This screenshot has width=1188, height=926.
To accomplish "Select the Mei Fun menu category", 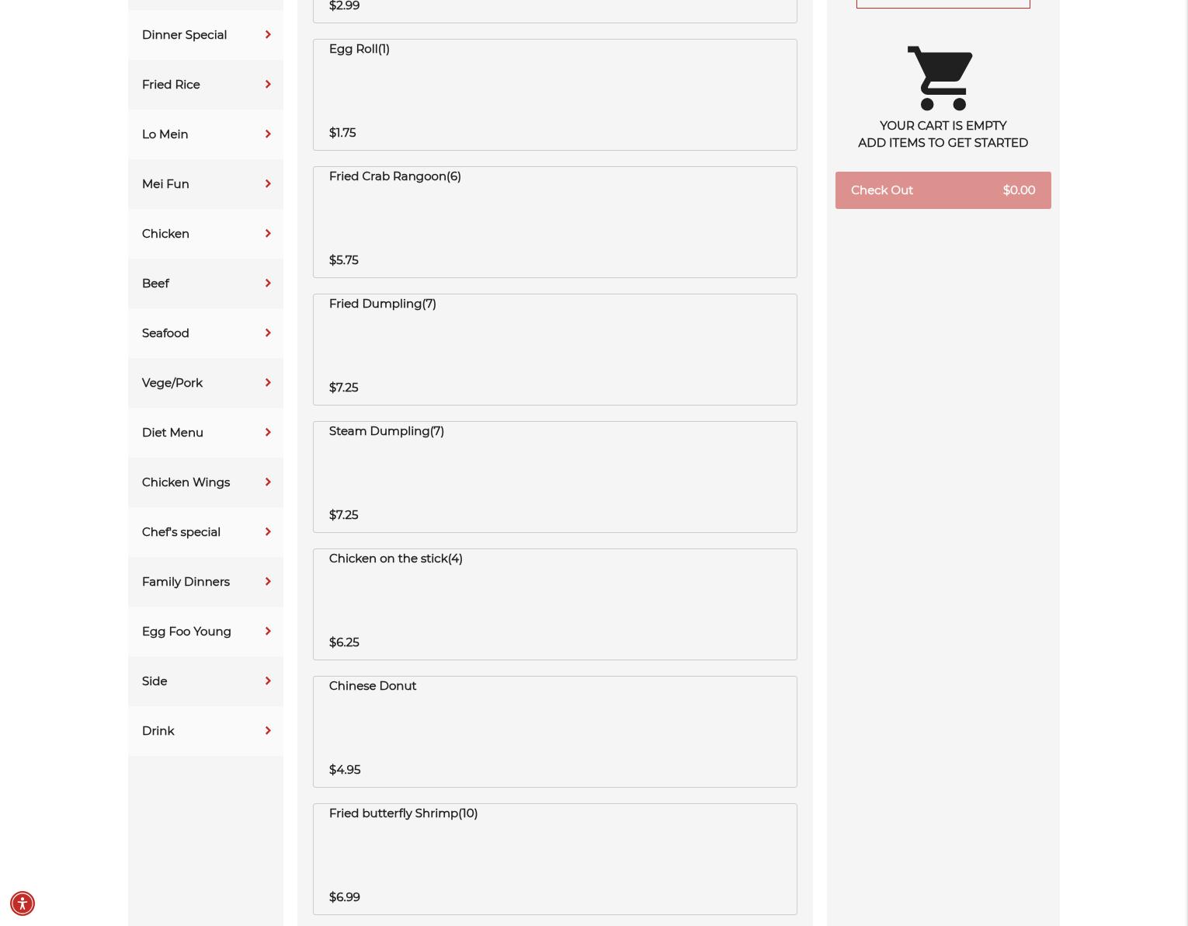I will pyautogui.click(x=206, y=184).
